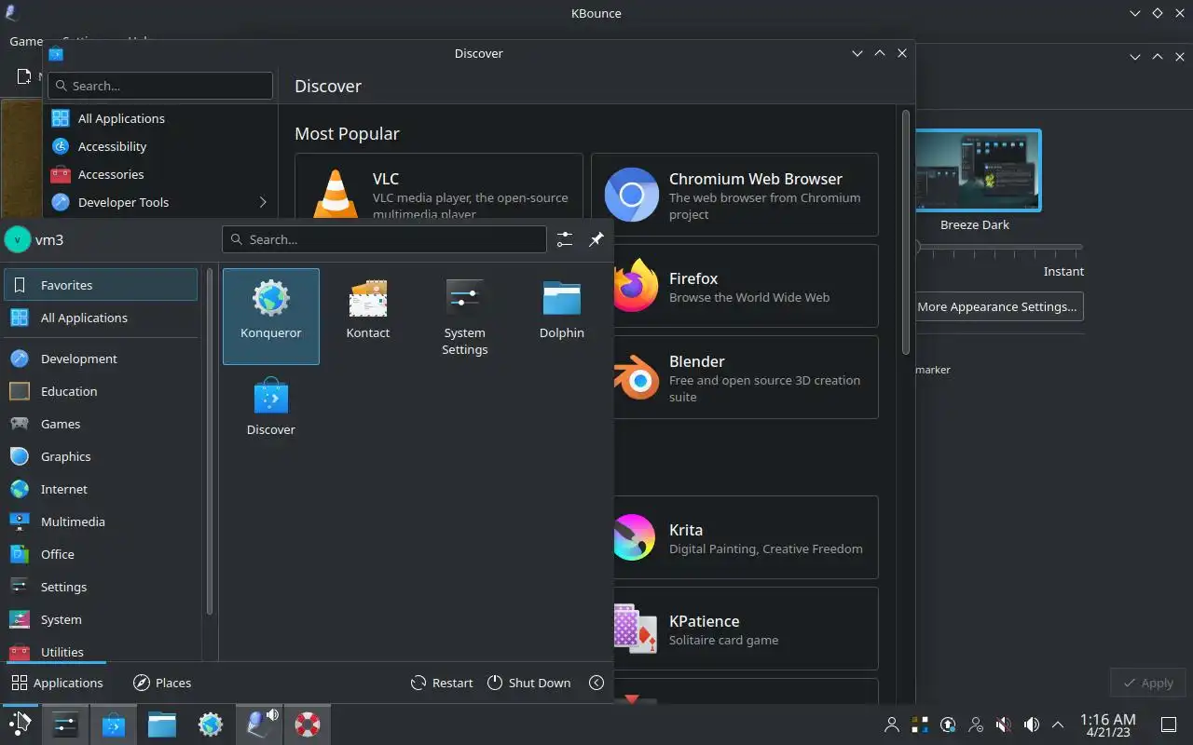Screen dimensions: 1193x745
Task: Open Konqueror from the taskbar
Action: tap(211, 724)
